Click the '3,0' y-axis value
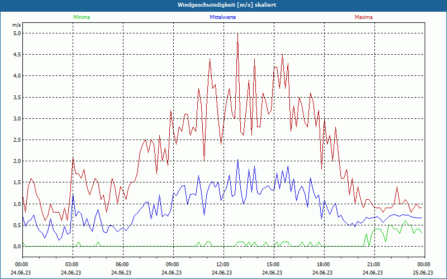 pos(17,118)
